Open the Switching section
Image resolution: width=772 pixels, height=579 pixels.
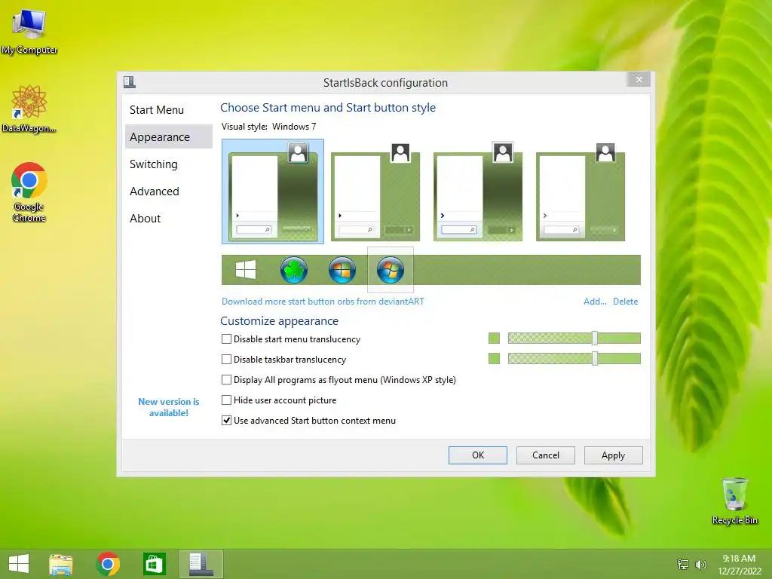click(x=154, y=164)
